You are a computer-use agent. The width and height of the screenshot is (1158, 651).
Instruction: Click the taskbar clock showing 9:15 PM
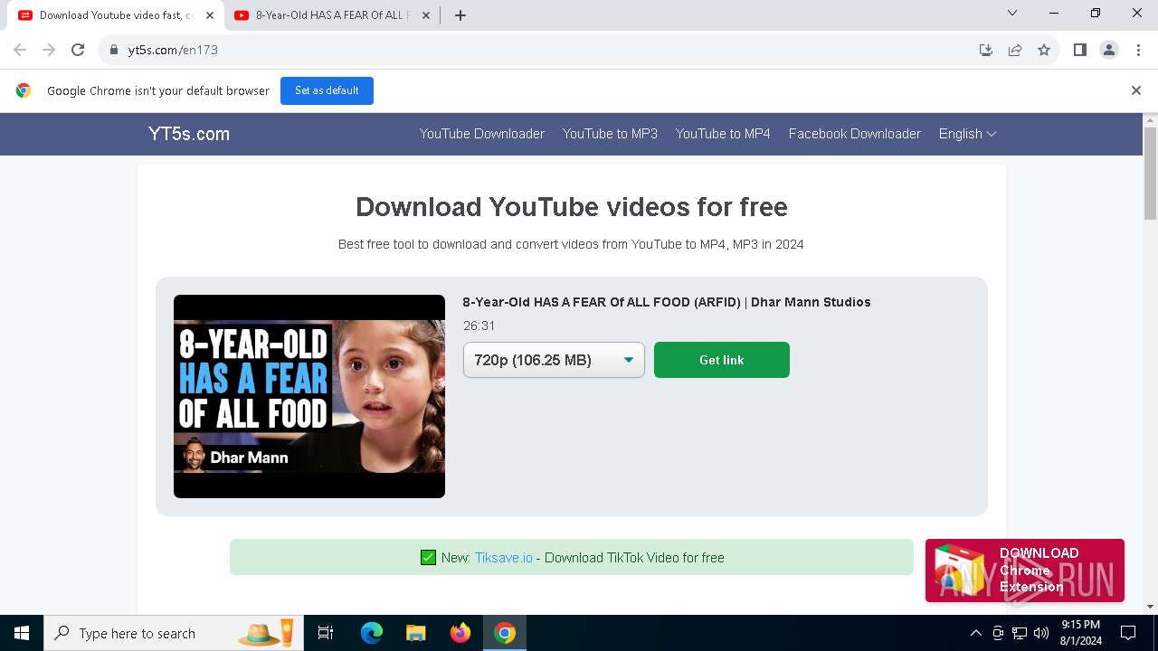coord(1080,633)
